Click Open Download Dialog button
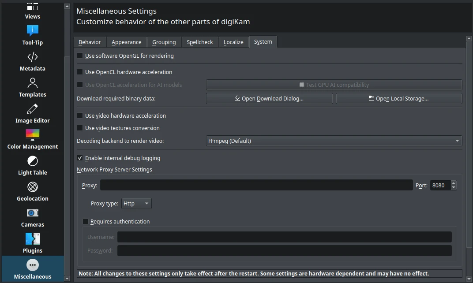This screenshot has width=473, height=283. [269, 98]
